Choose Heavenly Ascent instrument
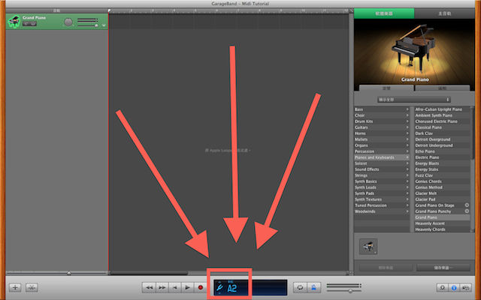The height and width of the screenshot is (300, 481). (x=442, y=223)
